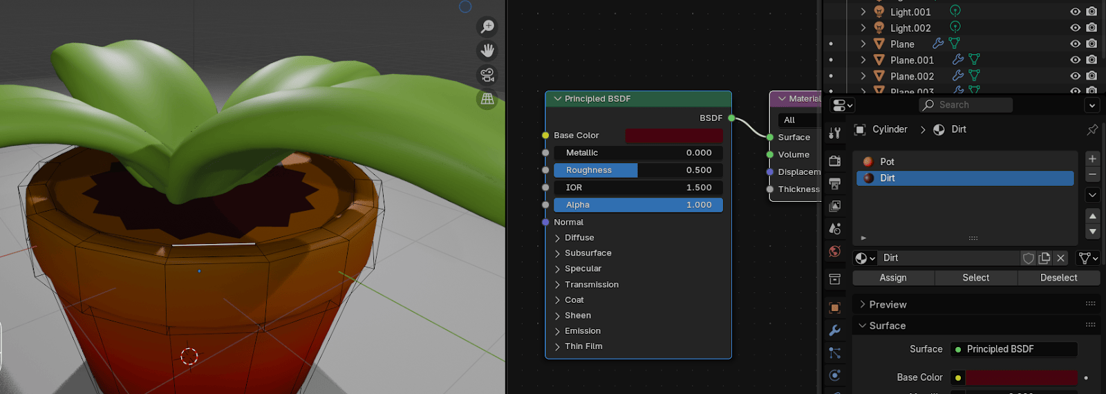Disable Plane.001 render camera toggle
This screenshot has width=1106, height=394.
[x=1091, y=60]
